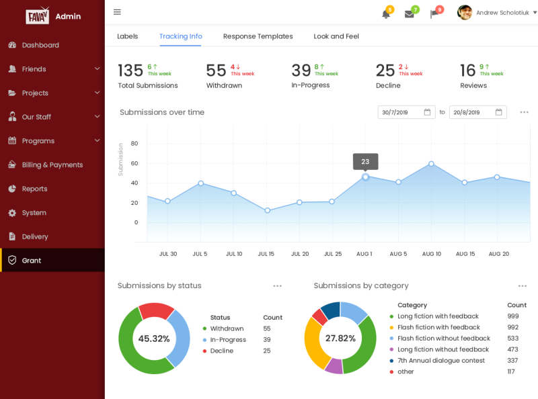Screen dimensions: 538x399
Task: Switch to the Look and Feel tab
Action: click(336, 36)
